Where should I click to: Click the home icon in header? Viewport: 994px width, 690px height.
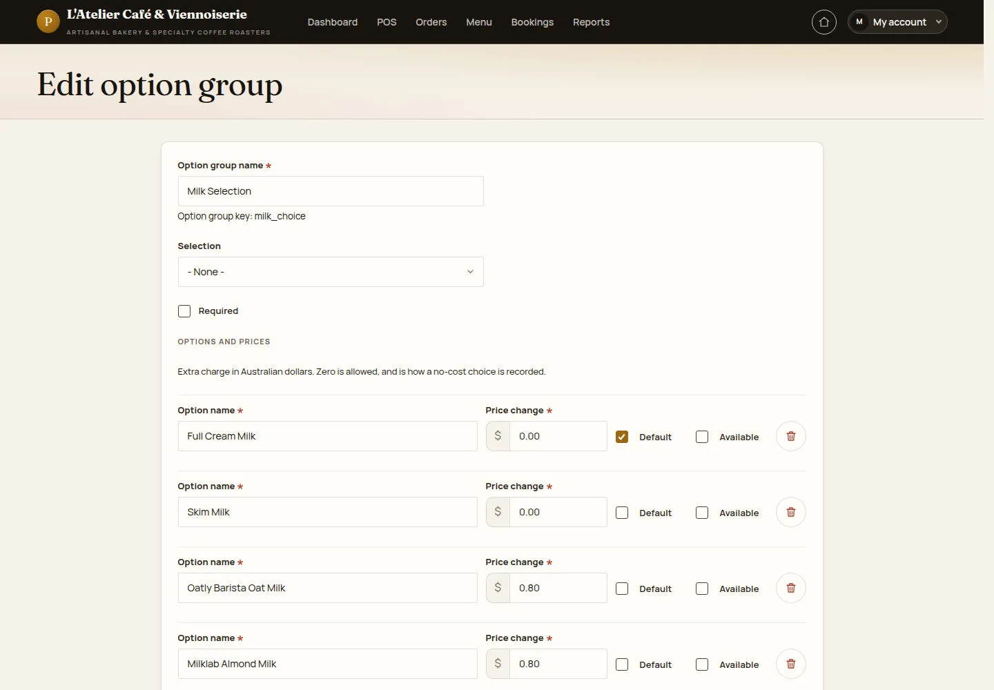point(824,22)
